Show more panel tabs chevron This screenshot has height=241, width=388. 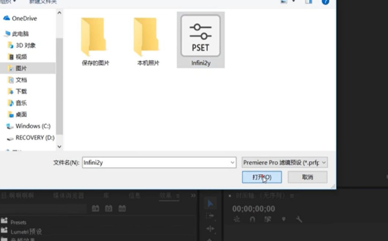pyautogui.click(x=193, y=195)
